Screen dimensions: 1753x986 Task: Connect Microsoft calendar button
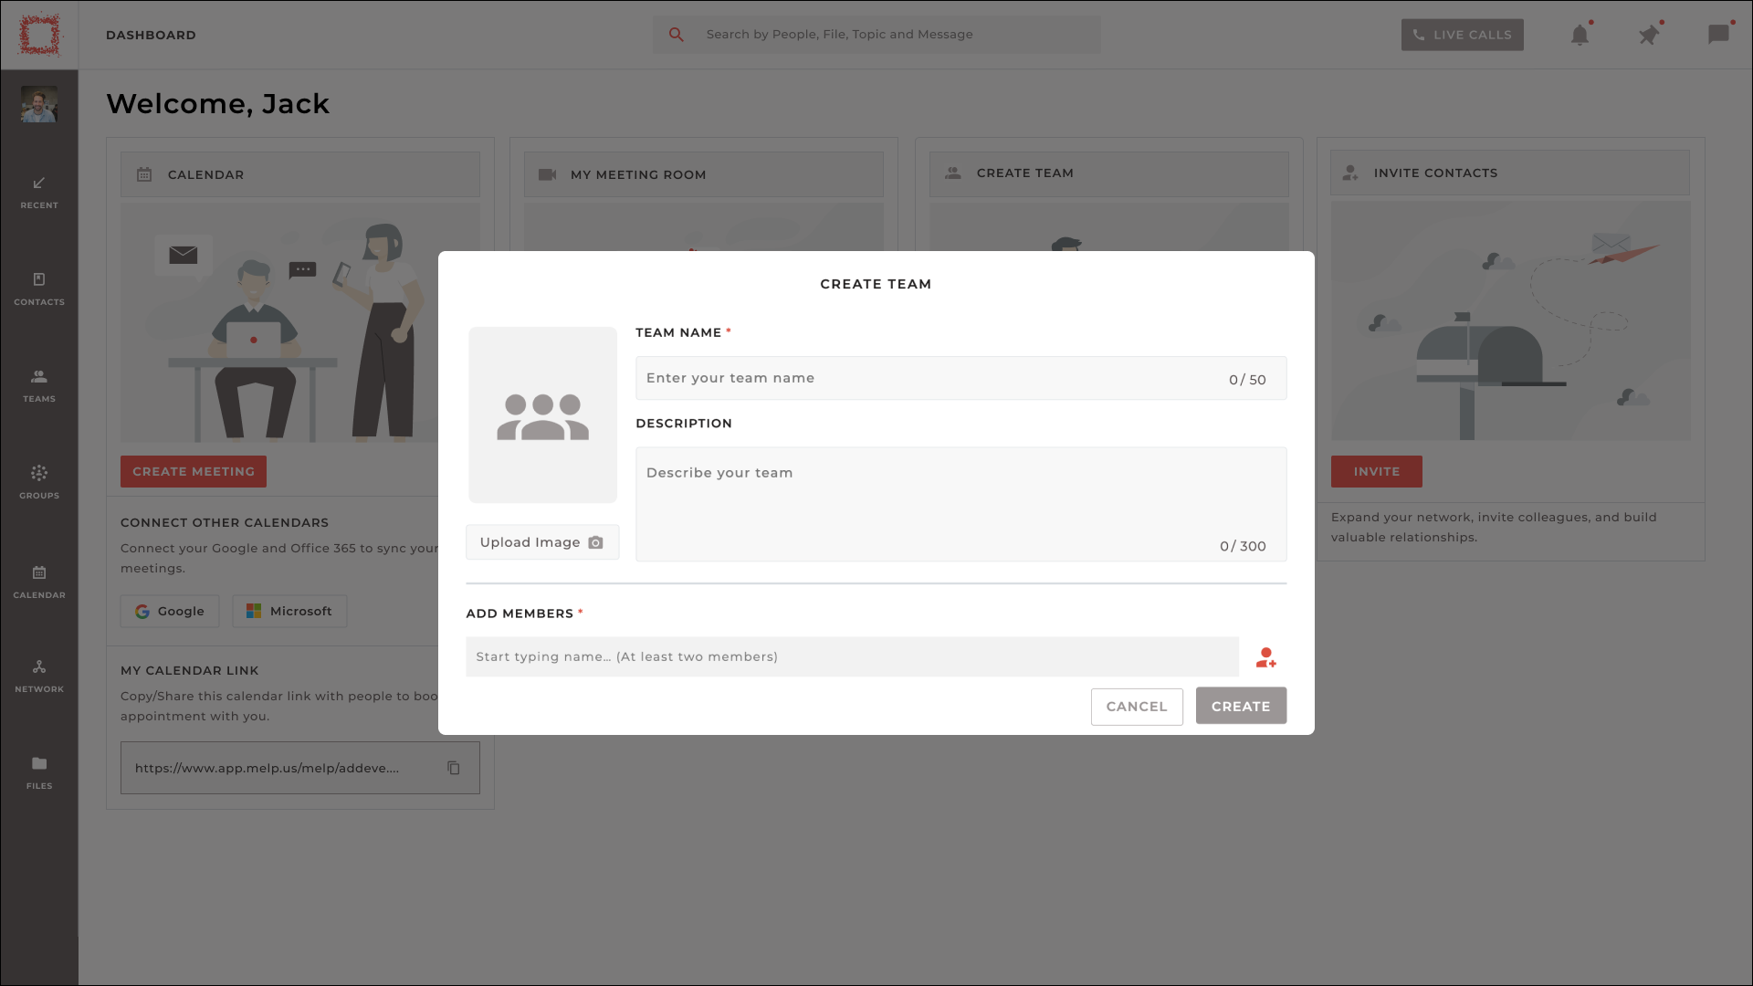tap(289, 611)
